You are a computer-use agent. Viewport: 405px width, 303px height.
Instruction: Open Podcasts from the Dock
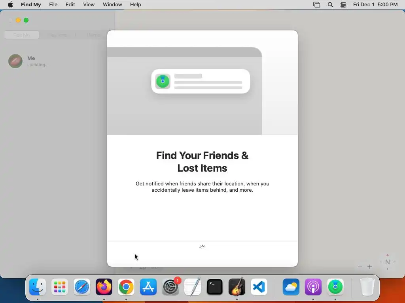(313, 287)
